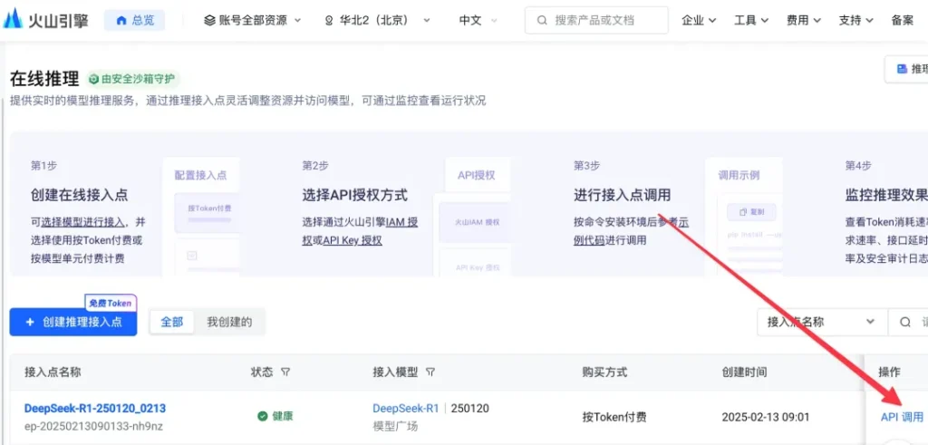This screenshot has height=445, width=928.
Task: Open the 费用 menu
Action: point(804,20)
